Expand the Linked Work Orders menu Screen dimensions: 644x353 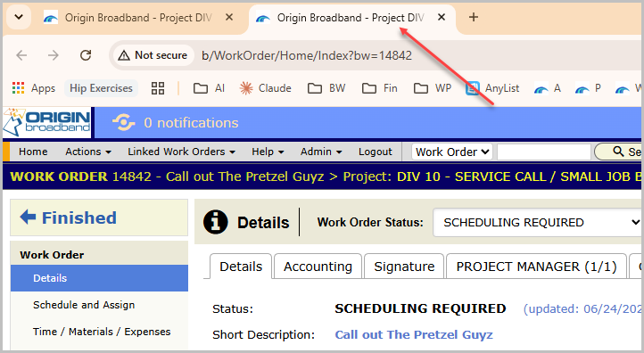(182, 152)
